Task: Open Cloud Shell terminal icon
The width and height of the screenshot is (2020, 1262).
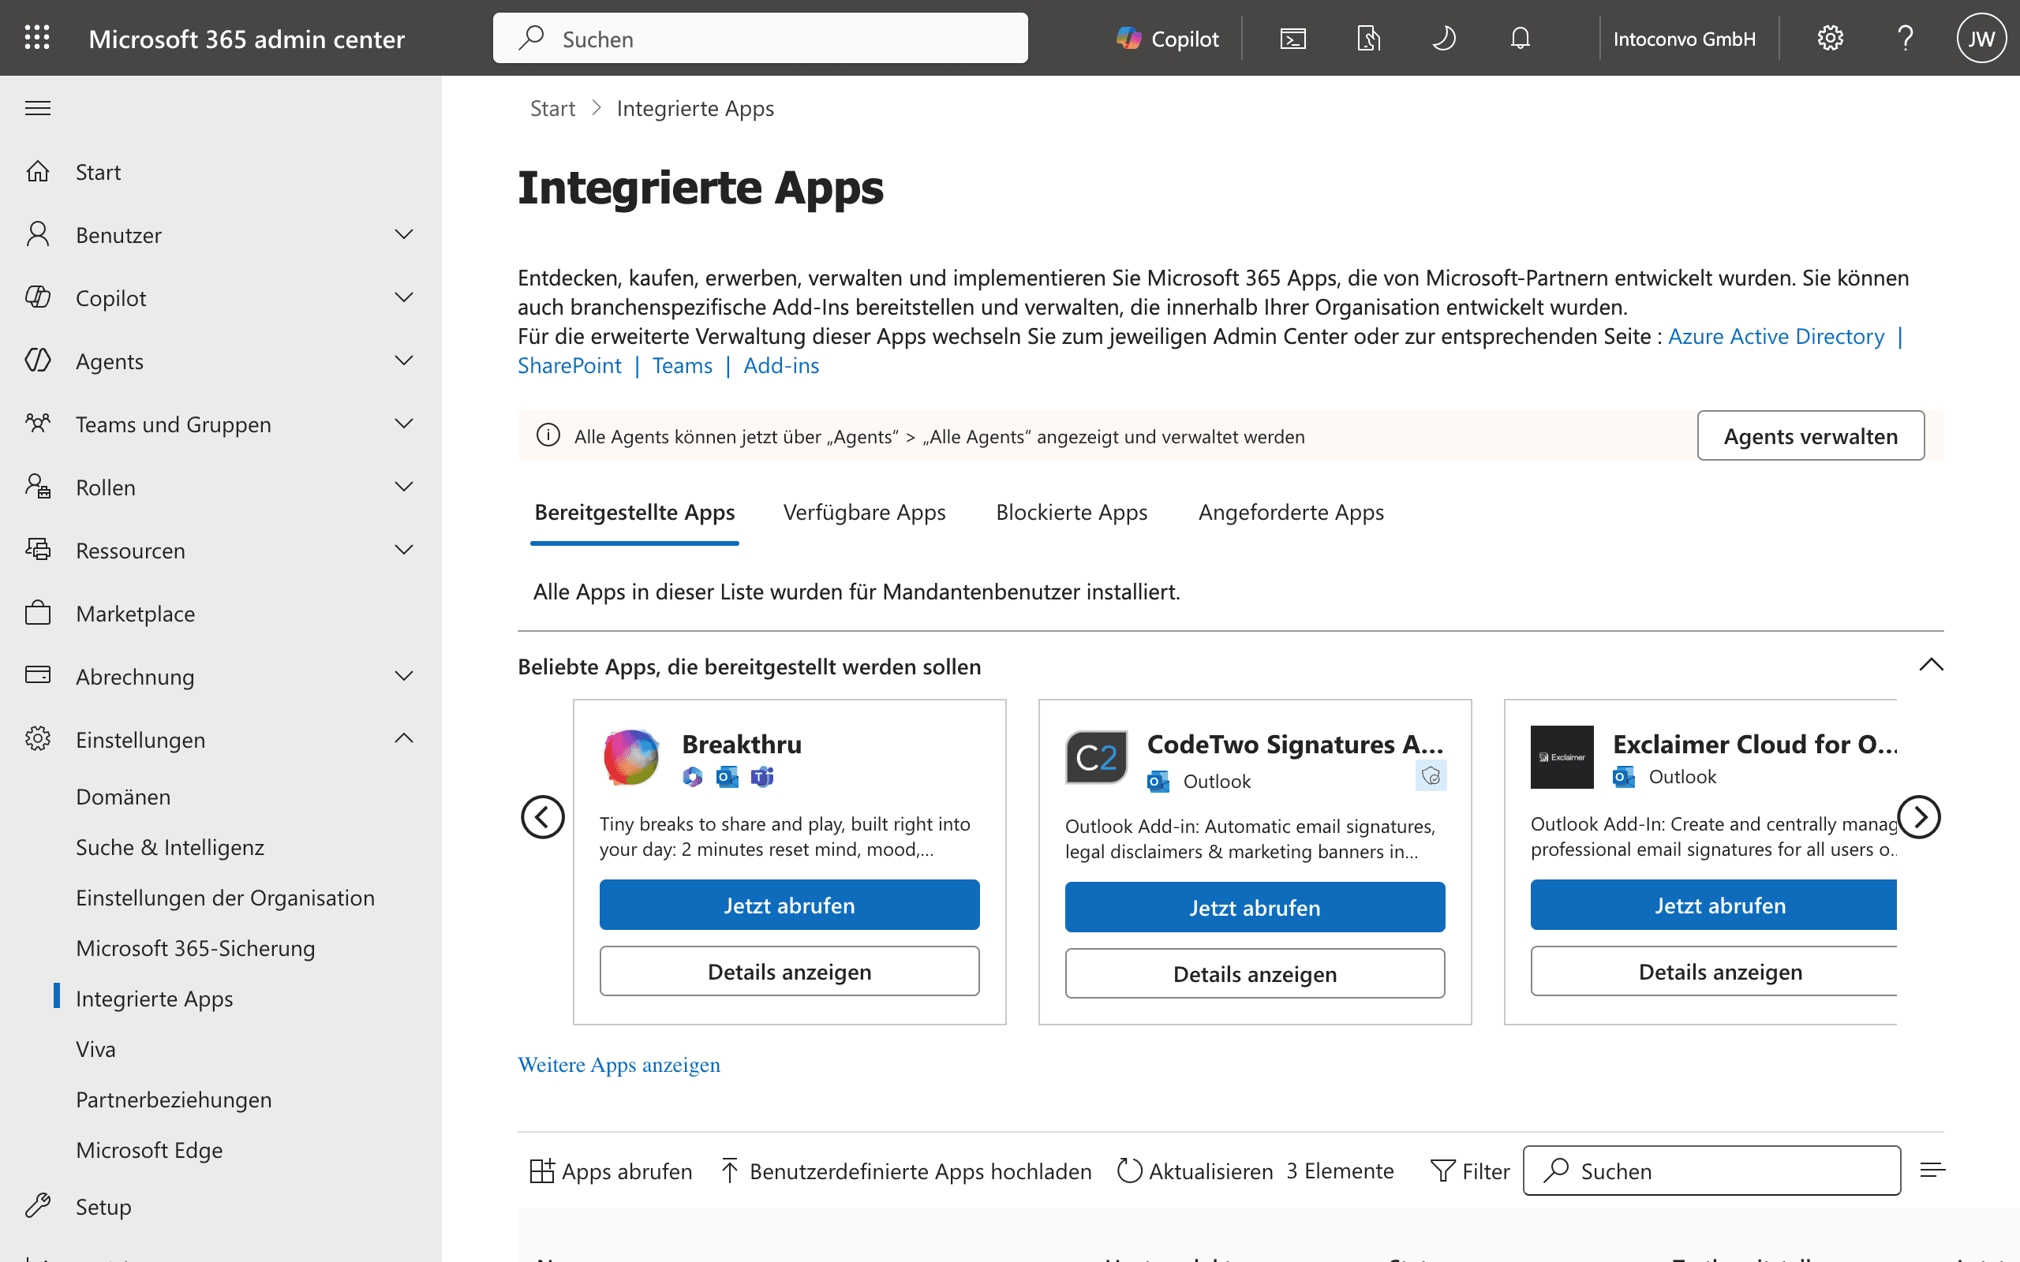Action: tap(1293, 39)
